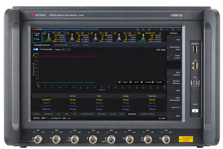The height and width of the screenshot is (149, 223).
Task: Click the Peak column header
Action: [x=99, y=96]
